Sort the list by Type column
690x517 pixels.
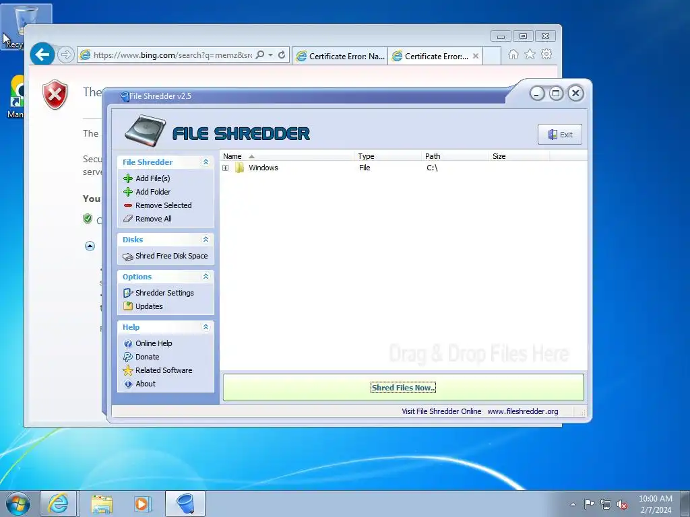(387, 156)
